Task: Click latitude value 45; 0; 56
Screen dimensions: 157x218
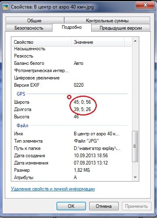Action: click(82, 102)
